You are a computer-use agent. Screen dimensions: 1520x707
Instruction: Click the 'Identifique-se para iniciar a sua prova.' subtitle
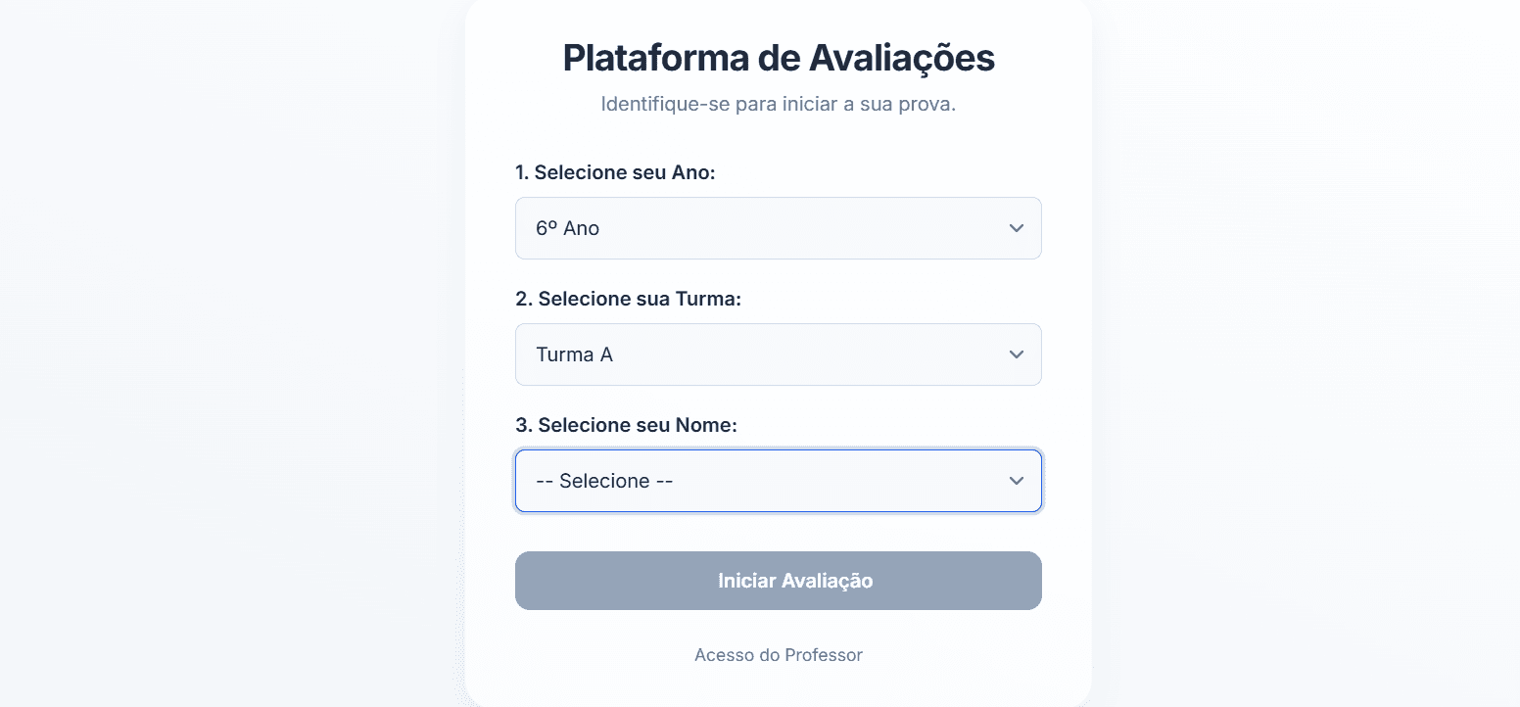coord(778,104)
